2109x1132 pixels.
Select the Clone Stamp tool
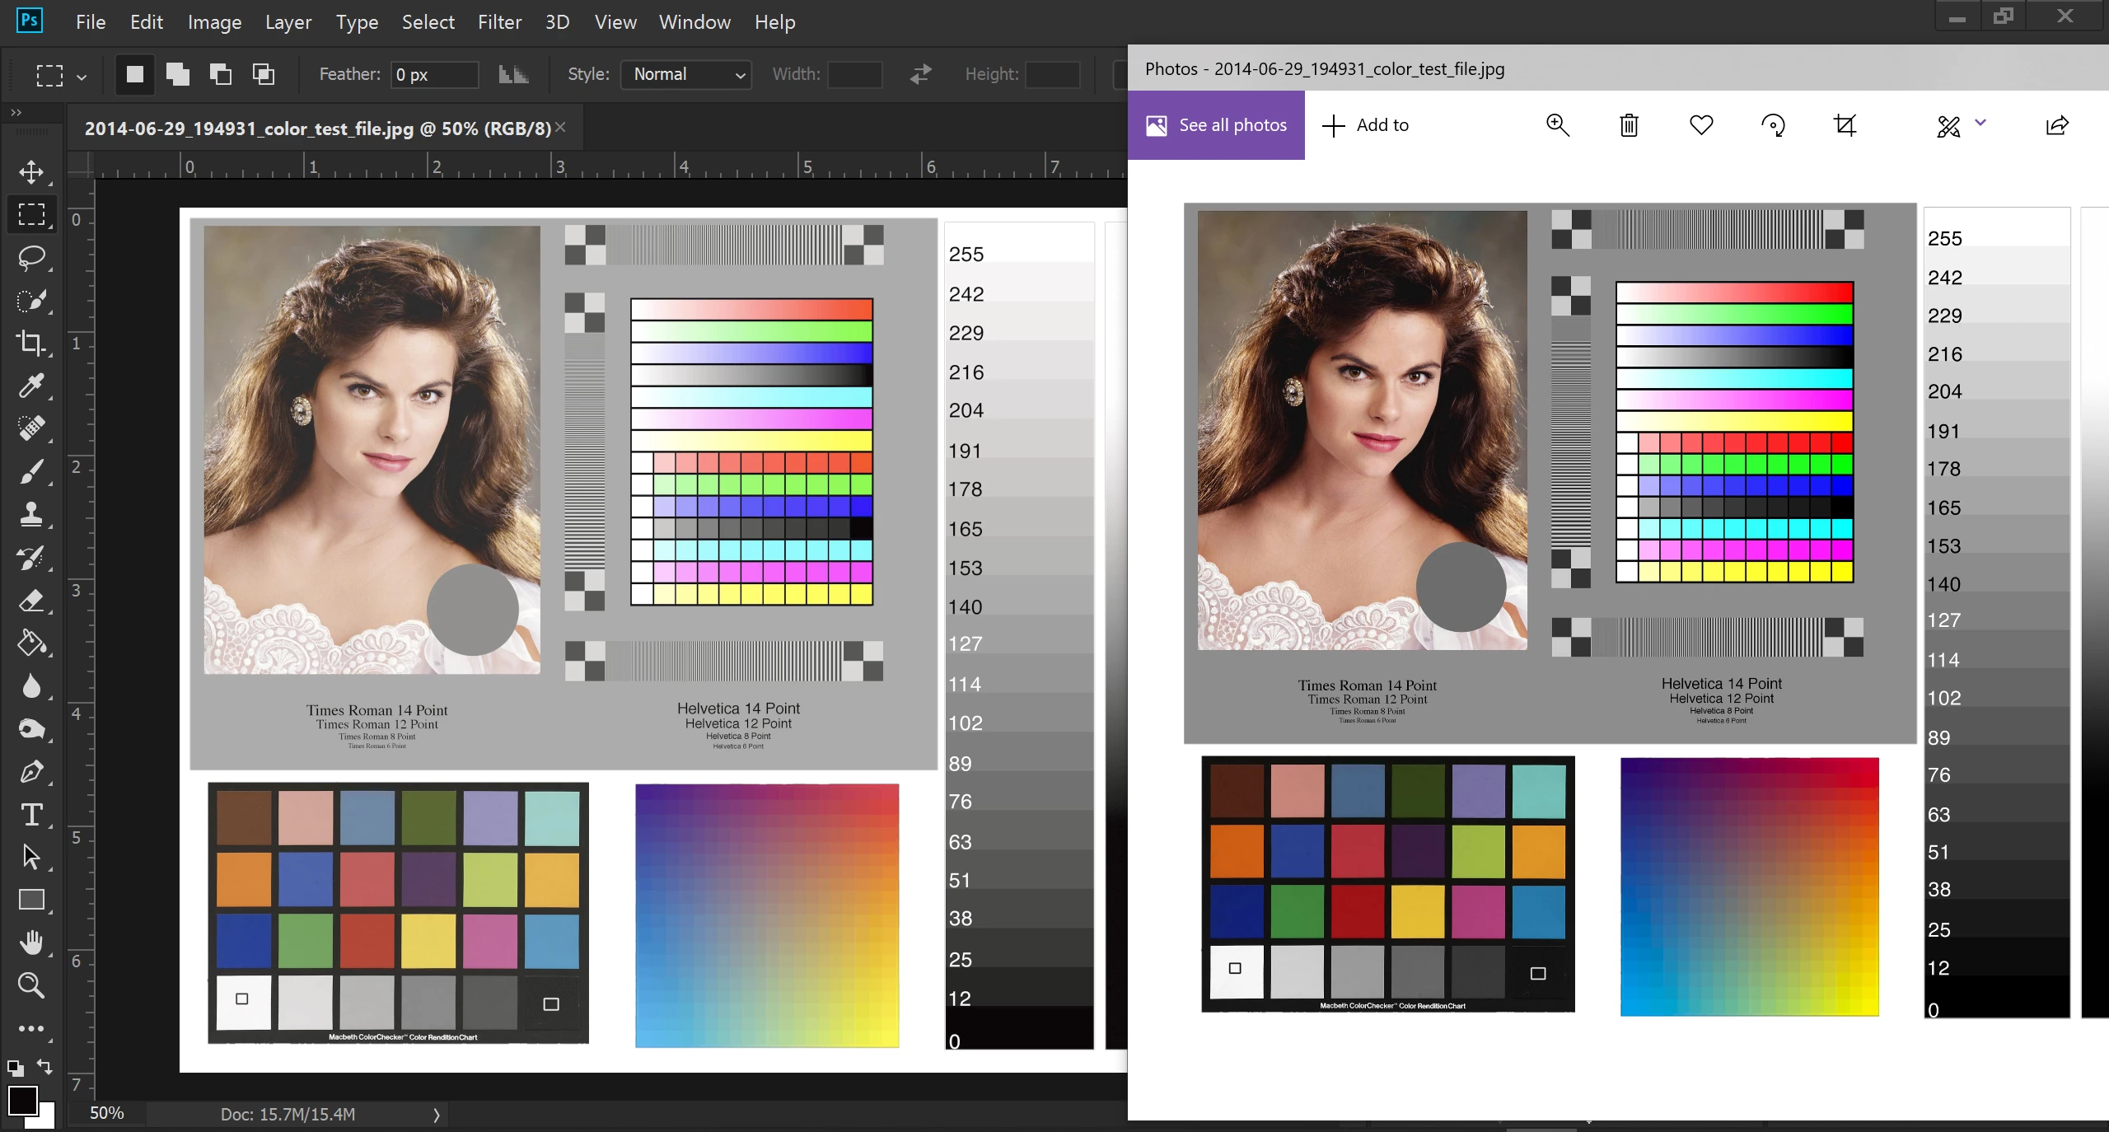(x=31, y=514)
